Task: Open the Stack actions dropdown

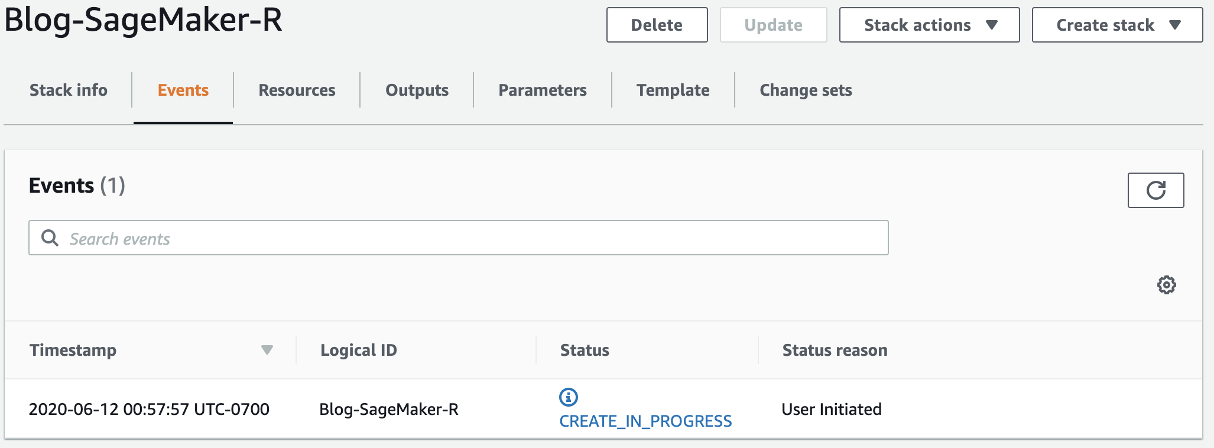Action: point(929,25)
